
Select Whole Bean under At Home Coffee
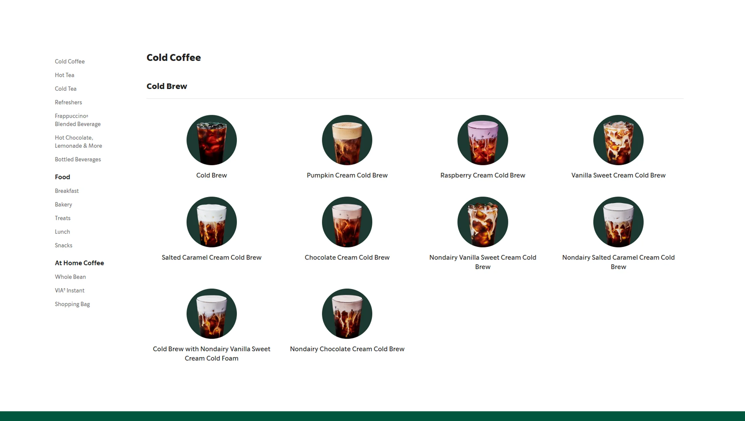pos(70,277)
